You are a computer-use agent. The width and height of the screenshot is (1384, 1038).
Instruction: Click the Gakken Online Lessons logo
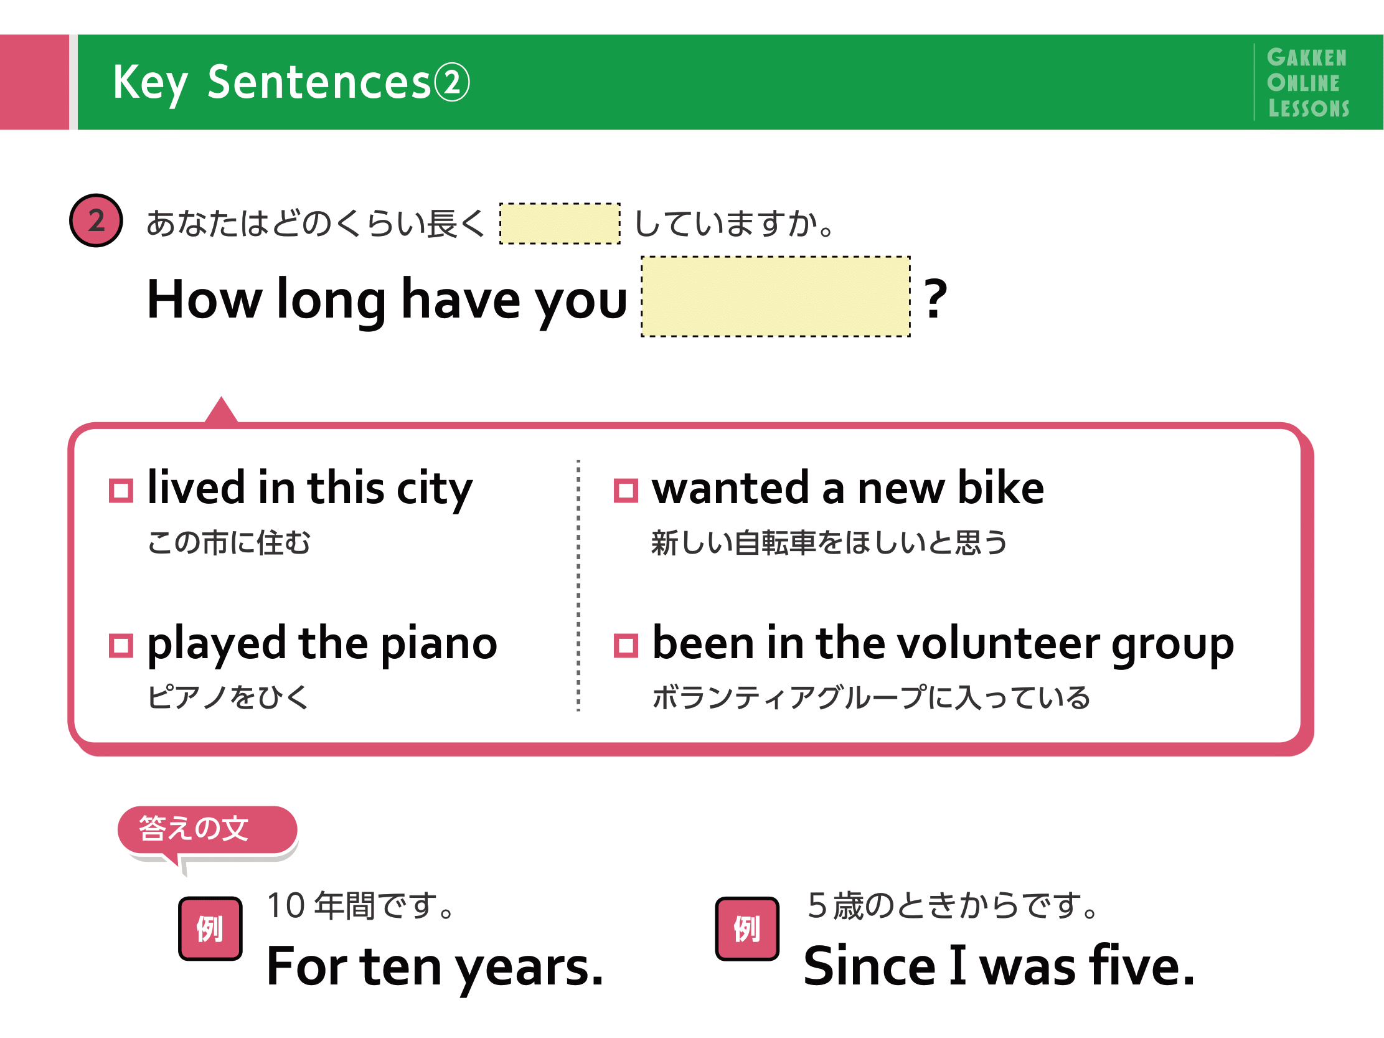(x=1307, y=83)
